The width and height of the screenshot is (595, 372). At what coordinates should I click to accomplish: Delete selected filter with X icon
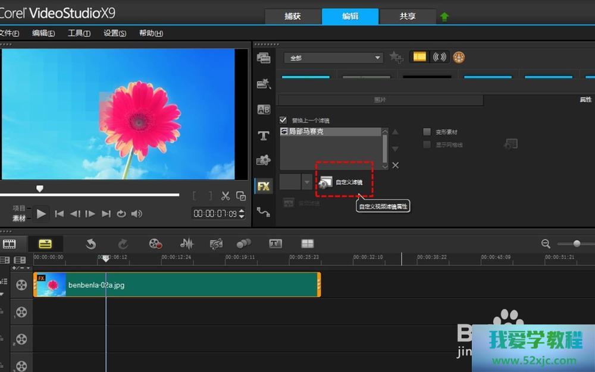coord(395,165)
